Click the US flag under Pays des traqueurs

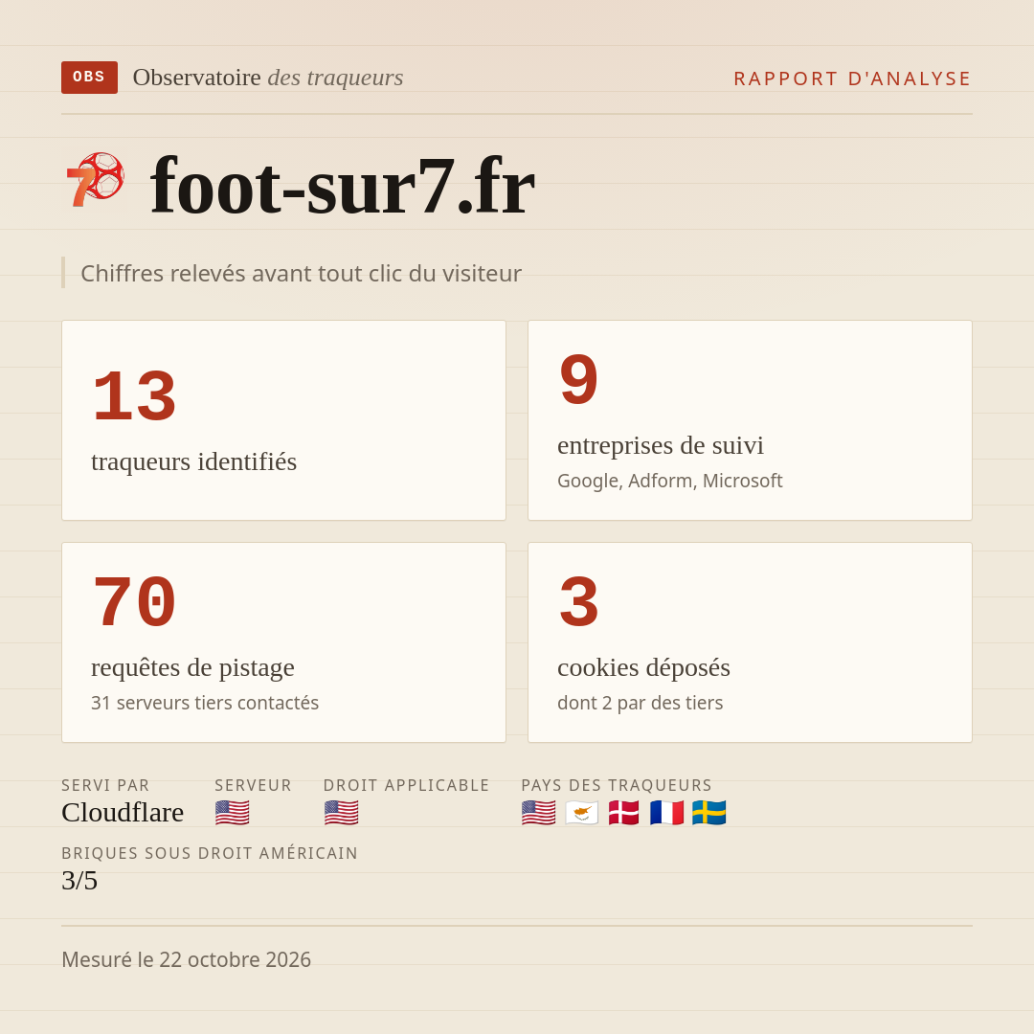[x=538, y=813]
